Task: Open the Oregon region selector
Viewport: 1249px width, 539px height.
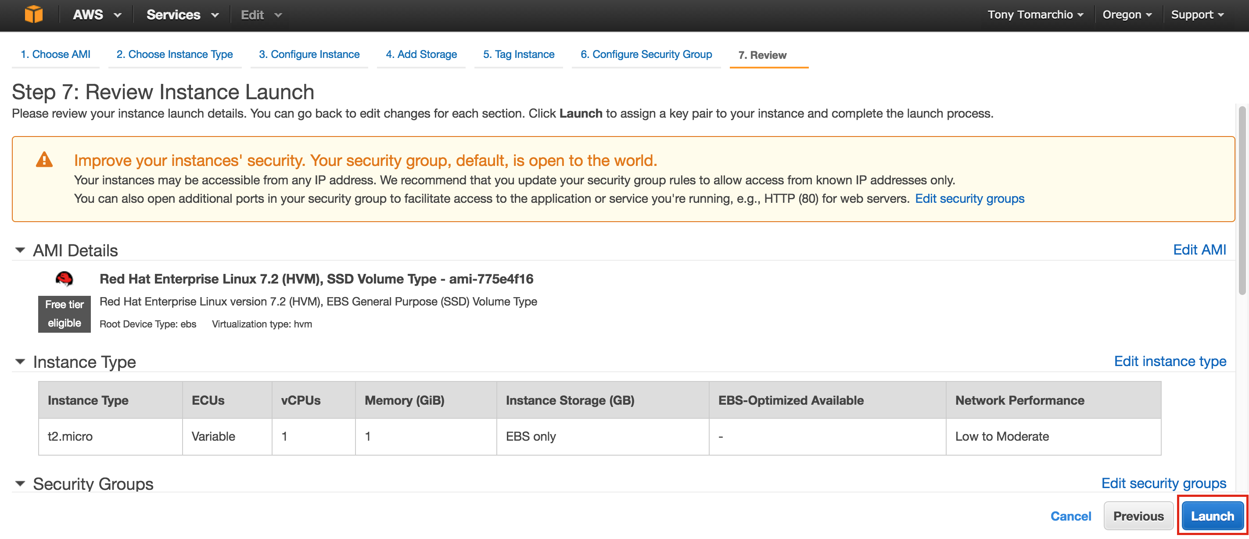Action: (x=1127, y=14)
